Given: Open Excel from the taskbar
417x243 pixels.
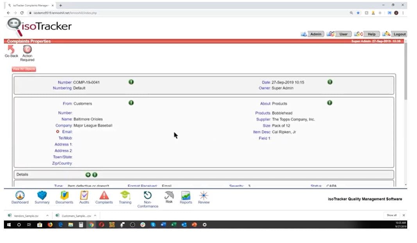Looking at the screenshot, I should click(x=173, y=225).
